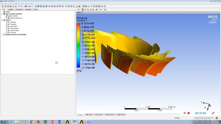Stop the screen recording red button
221x124 pixels.
click(189, 113)
